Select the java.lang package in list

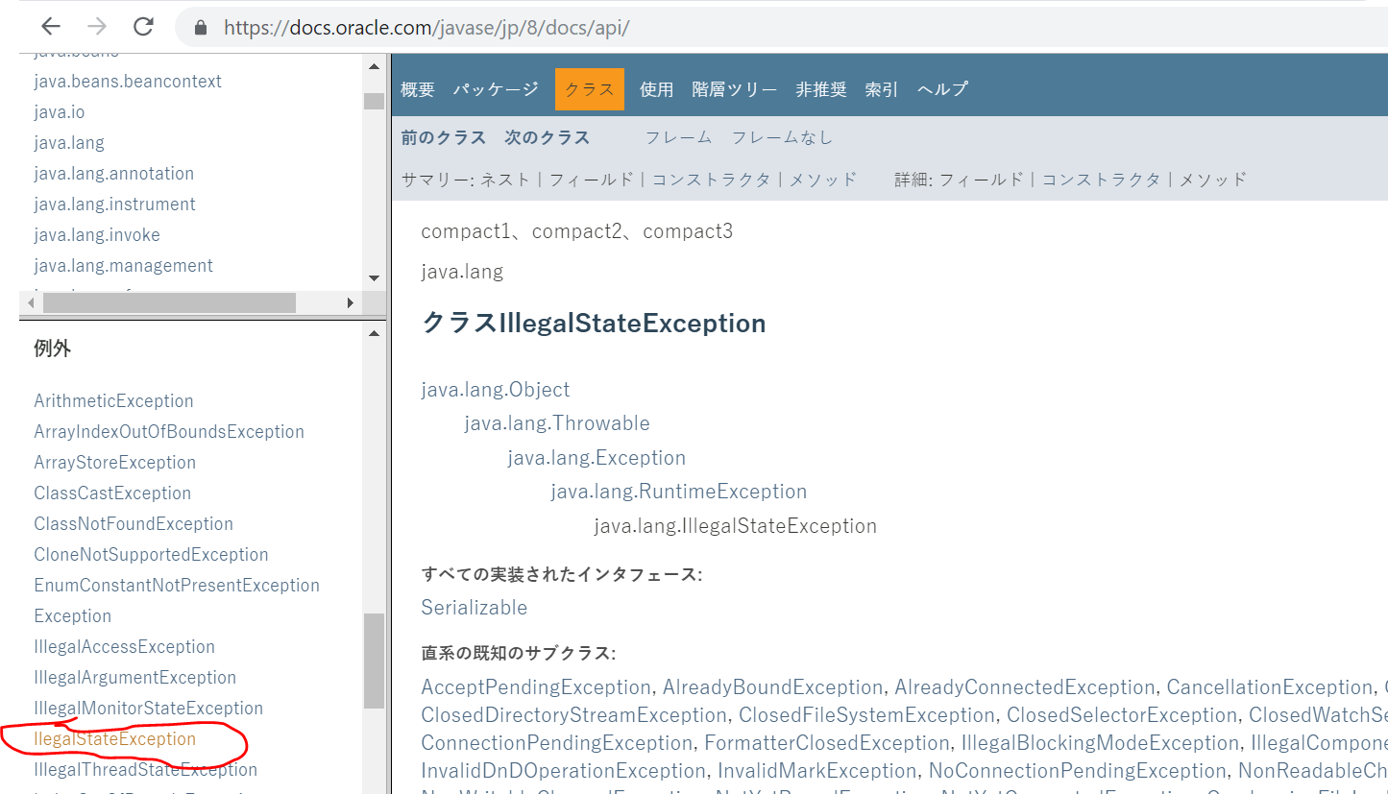tap(69, 143)
